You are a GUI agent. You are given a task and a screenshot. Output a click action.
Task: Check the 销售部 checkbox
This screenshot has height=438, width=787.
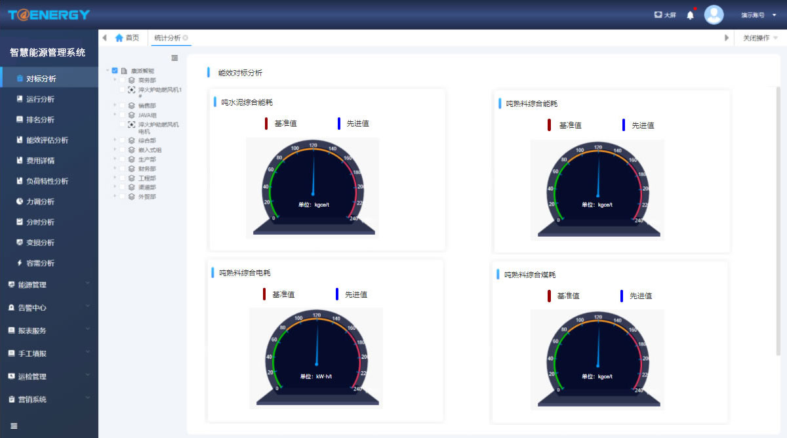(x=122, y=106)
